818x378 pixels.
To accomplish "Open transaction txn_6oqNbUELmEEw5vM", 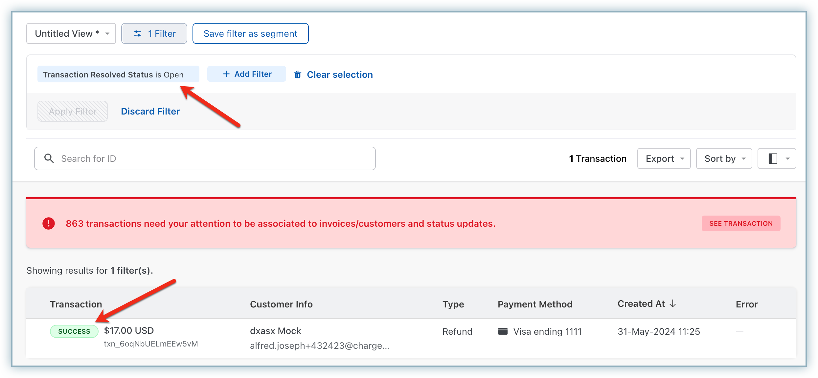I will point(151,344).
